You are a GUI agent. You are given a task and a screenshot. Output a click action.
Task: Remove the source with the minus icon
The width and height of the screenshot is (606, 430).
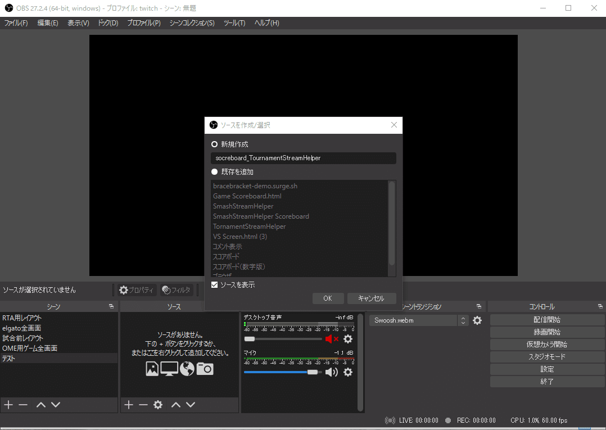143,405
